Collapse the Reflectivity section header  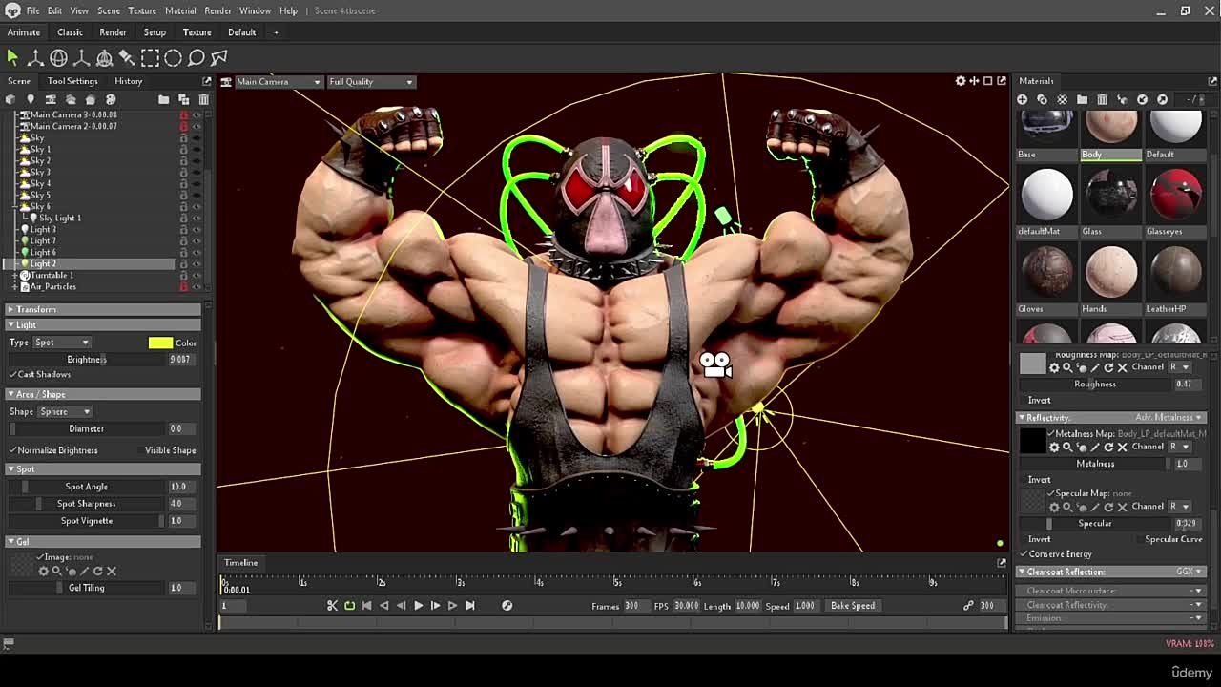tap(1111, 418)
